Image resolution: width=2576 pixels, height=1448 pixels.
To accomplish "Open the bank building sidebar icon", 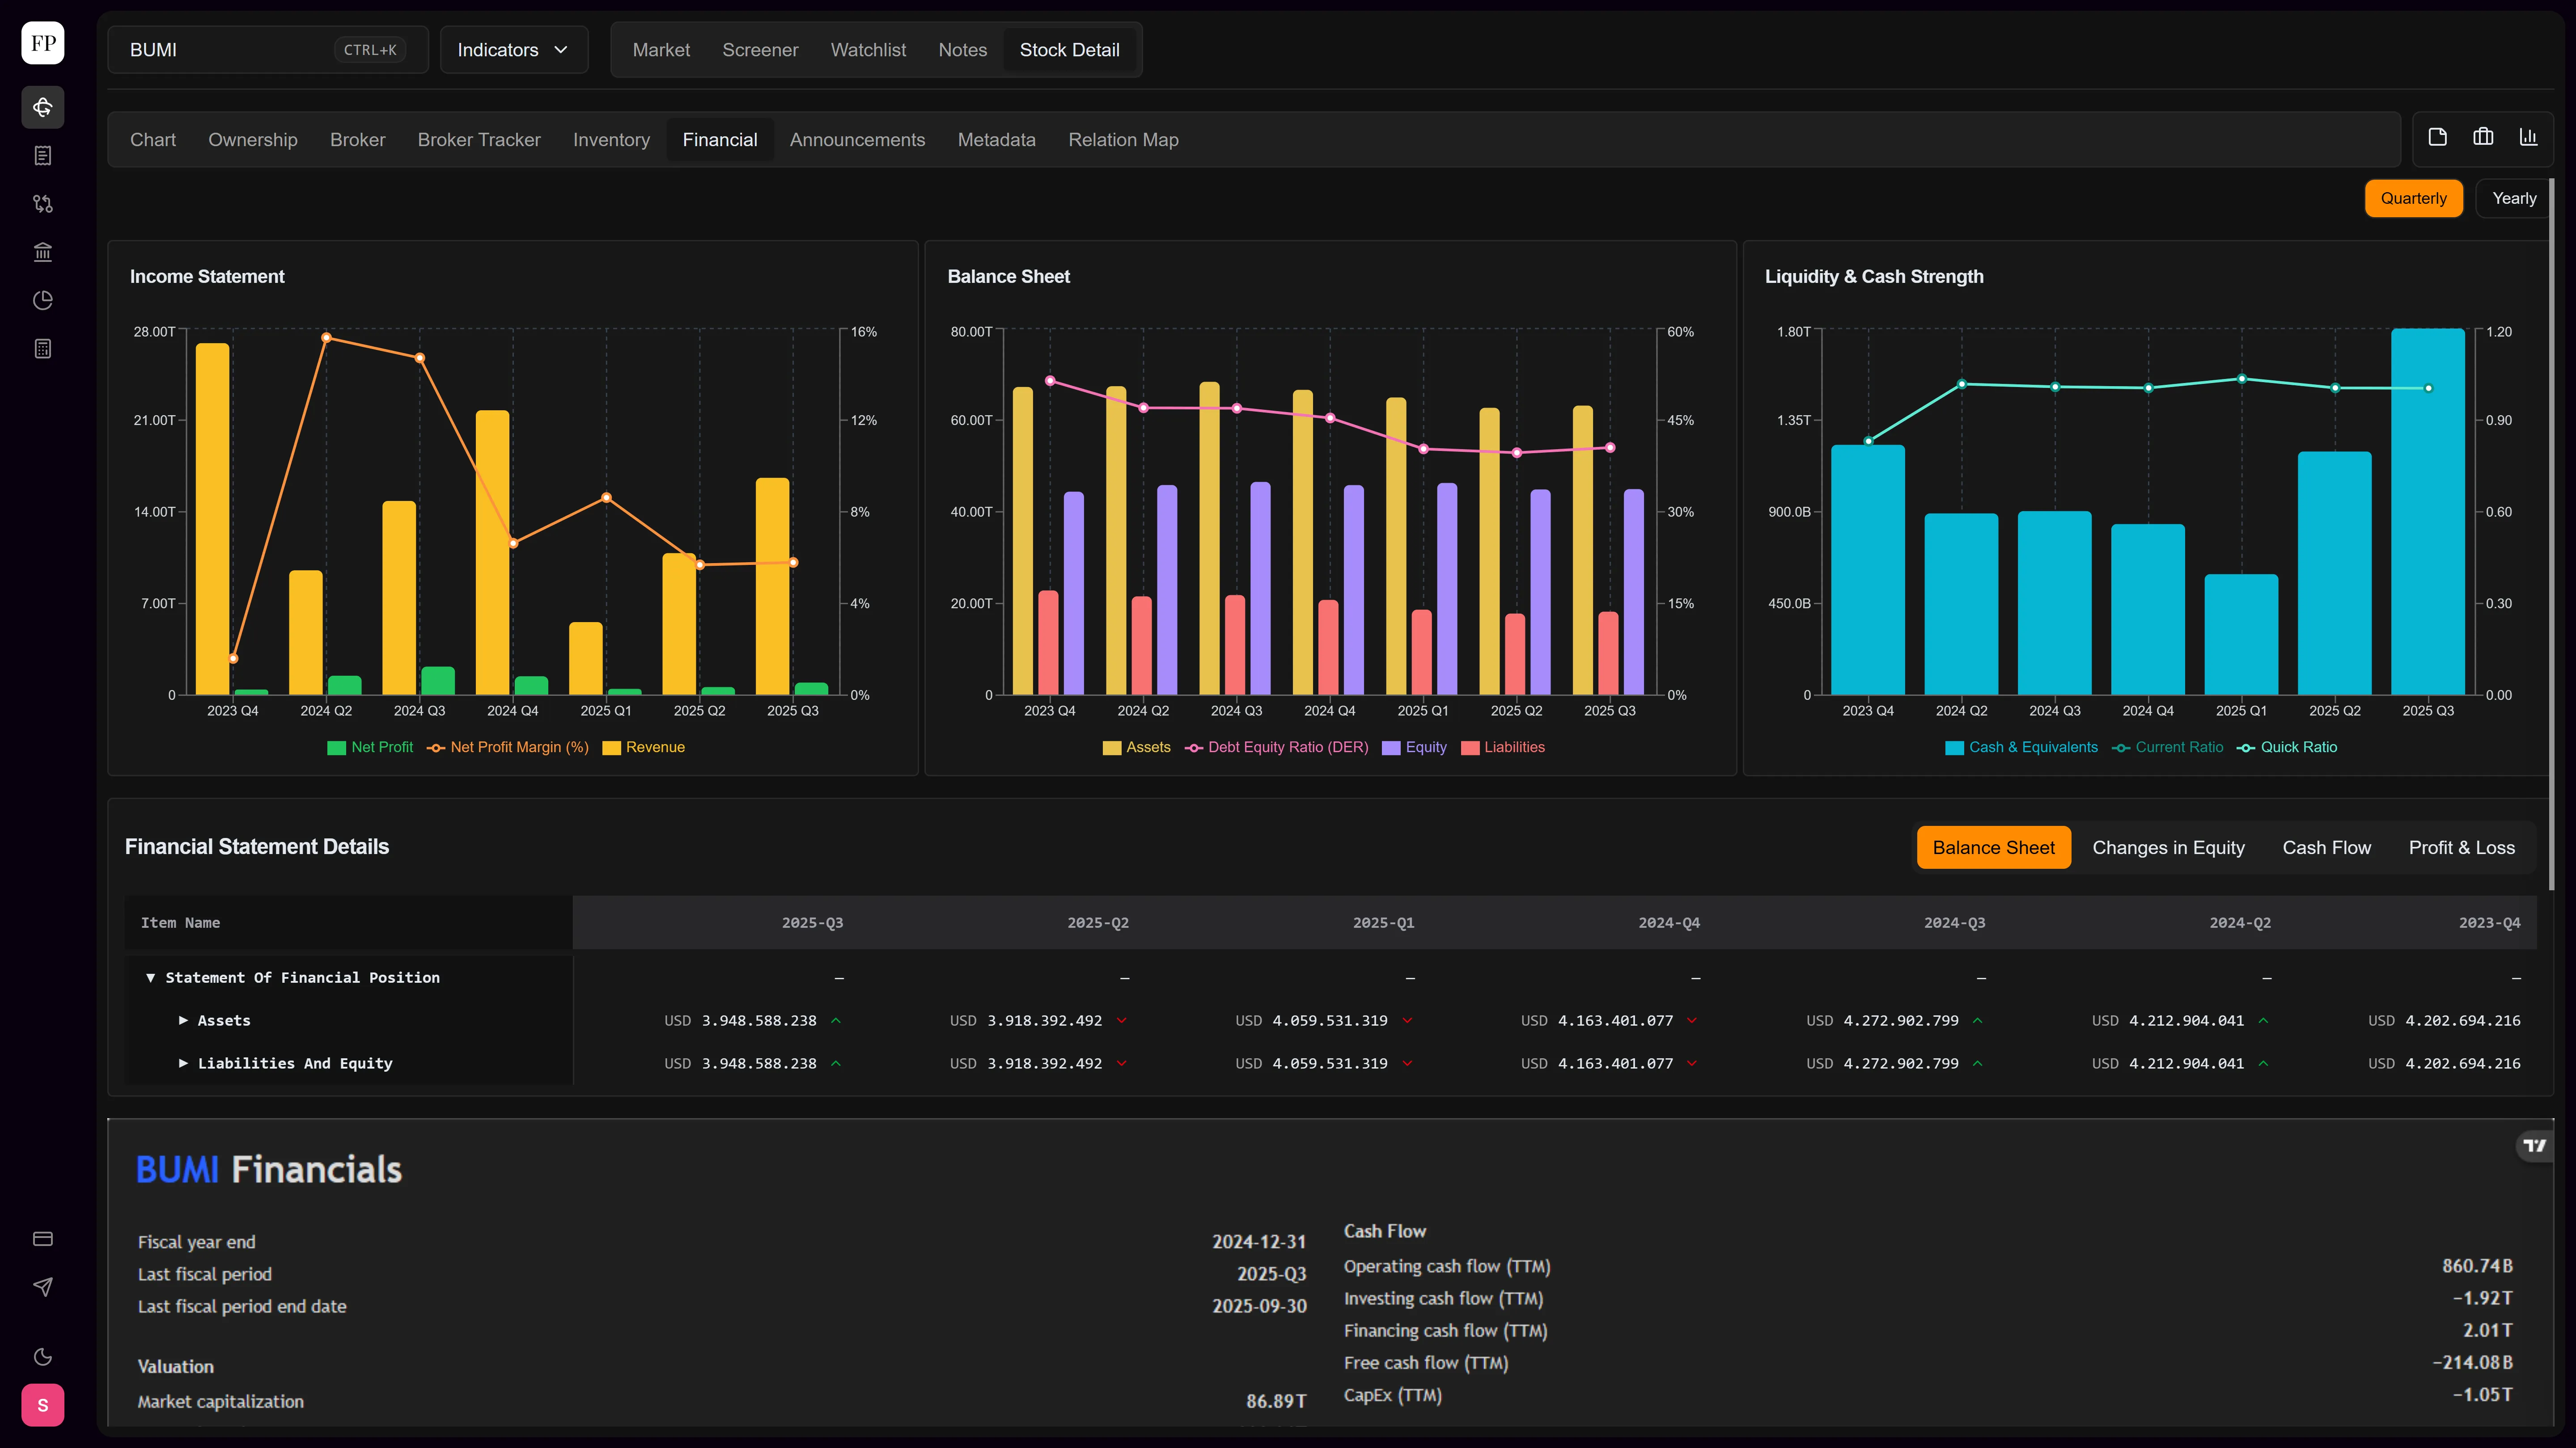I will click(x=43, y=252).
